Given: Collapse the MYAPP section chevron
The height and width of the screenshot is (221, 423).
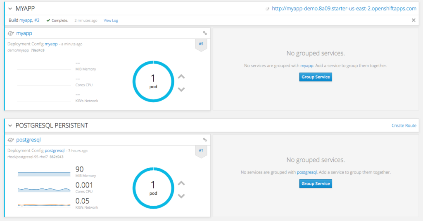Looking at the screenshot, I should click(10, 8).
